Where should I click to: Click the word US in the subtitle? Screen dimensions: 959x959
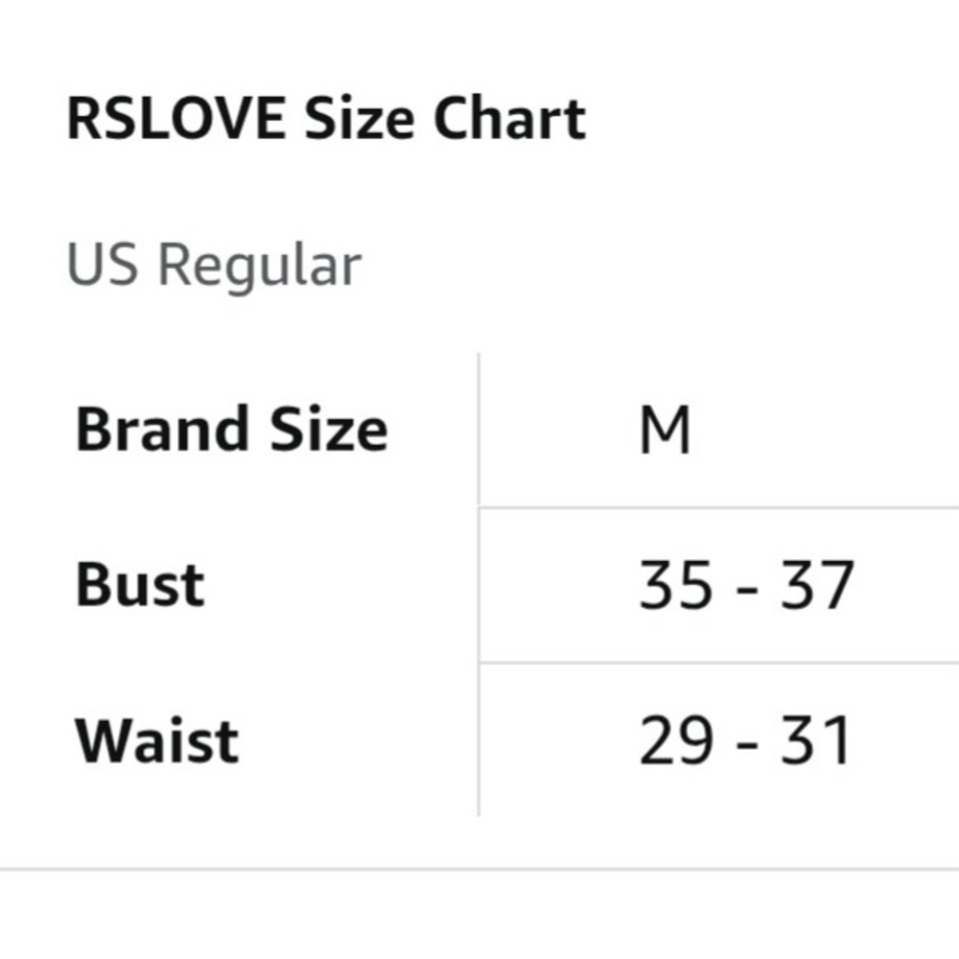point(103,264)
